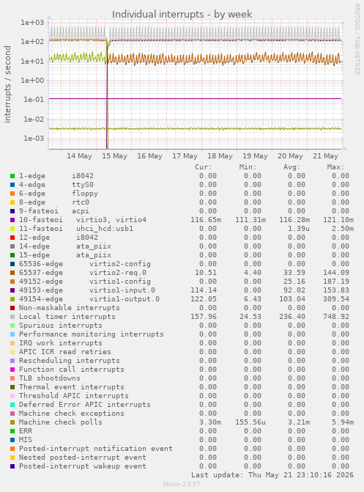Click the red 12-edge i8042 swatch
This screenshot has width=364, height=492.
click(x=12, y=238)
